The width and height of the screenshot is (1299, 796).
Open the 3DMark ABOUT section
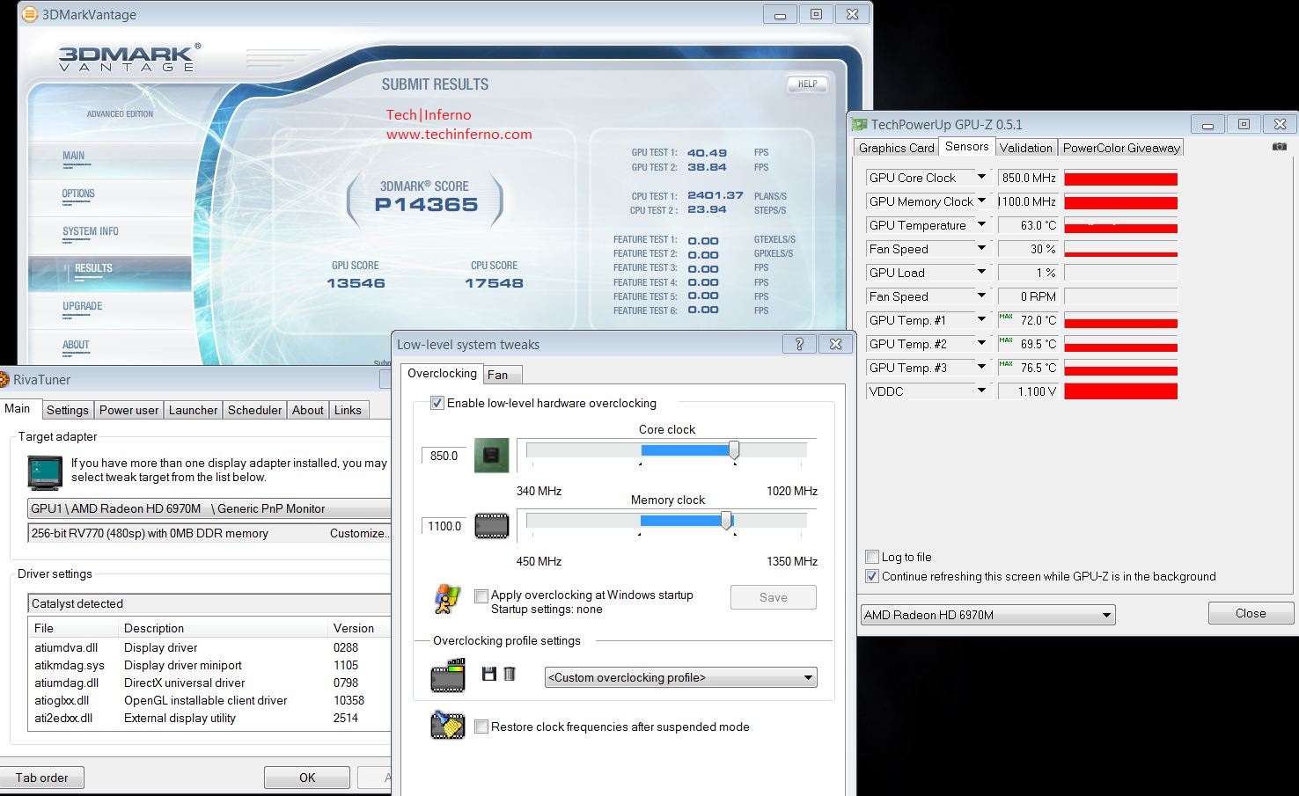(x=76, y=345)
